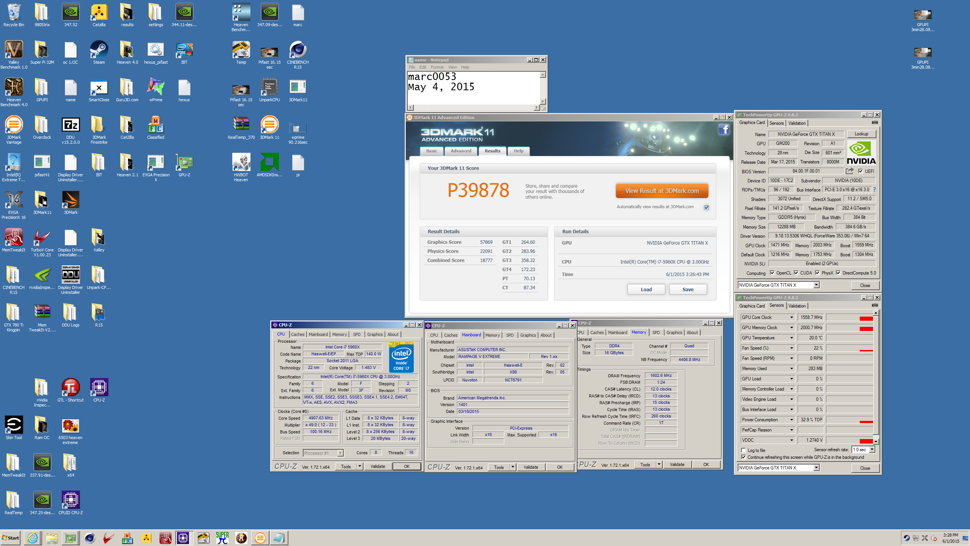Click the Save button in Run Details

[688, 289]
